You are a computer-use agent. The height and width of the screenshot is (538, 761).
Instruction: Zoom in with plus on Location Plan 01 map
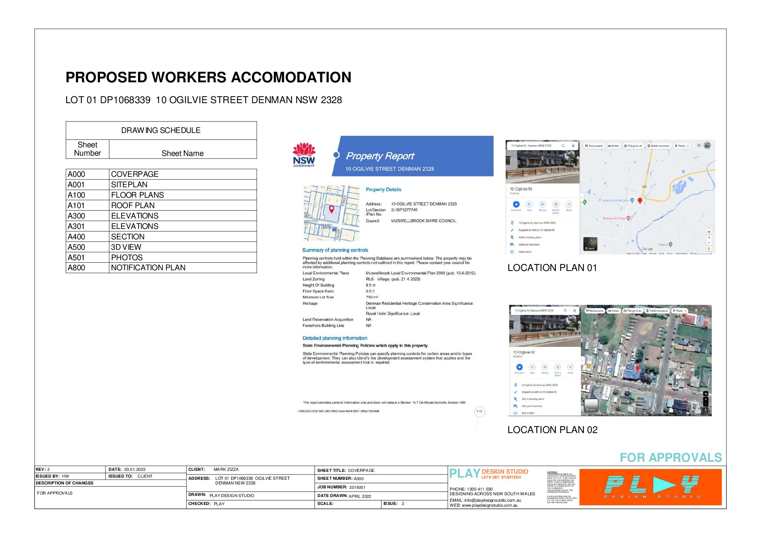click(x=709, y=238)
